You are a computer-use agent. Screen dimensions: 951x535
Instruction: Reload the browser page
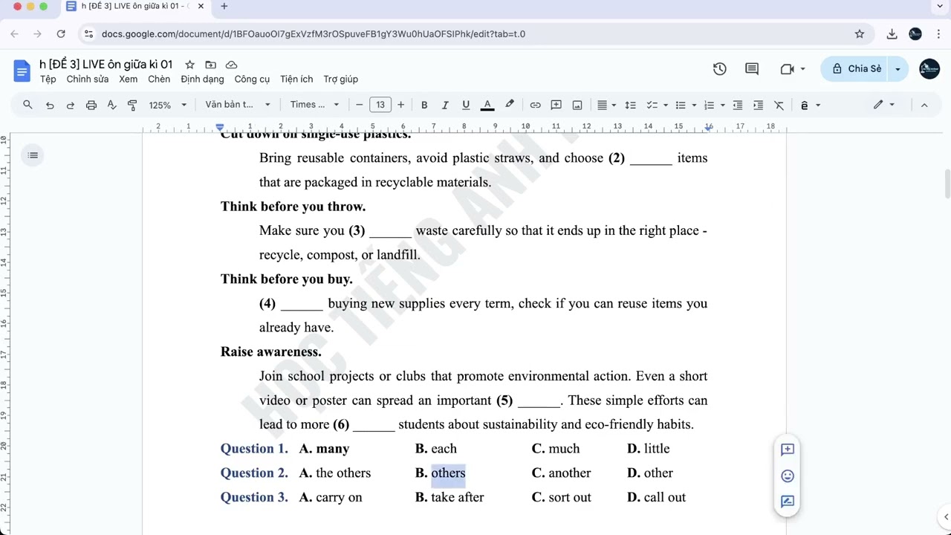click(61, 33)
